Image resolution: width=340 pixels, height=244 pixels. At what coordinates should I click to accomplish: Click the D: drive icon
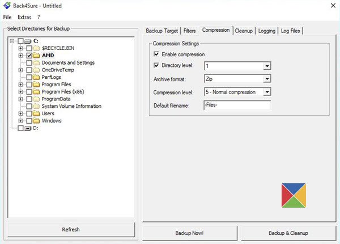(x=28, y=128)
